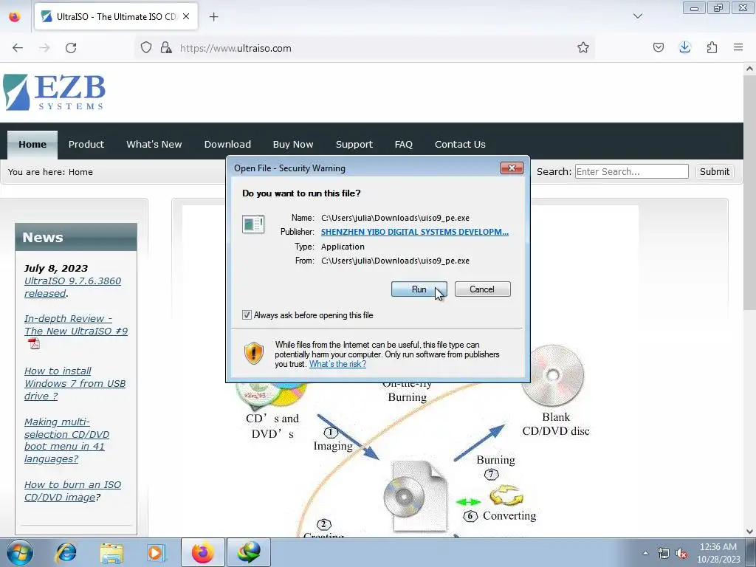Close the UltraISO browser tab
Viewport: 756px width, 567px height.
coord(186,16)
